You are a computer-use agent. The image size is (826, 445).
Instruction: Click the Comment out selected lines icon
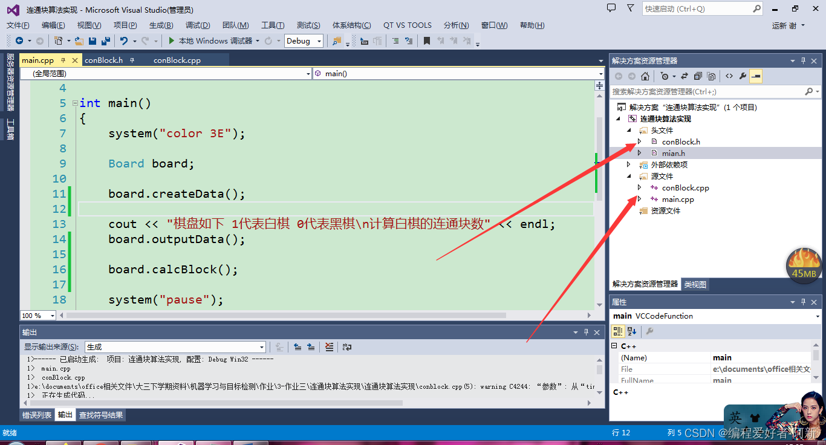[x=395, y=41]
